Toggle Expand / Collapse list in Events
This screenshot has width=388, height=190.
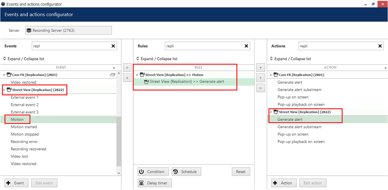pyautogui.click(x=22, y=59)
